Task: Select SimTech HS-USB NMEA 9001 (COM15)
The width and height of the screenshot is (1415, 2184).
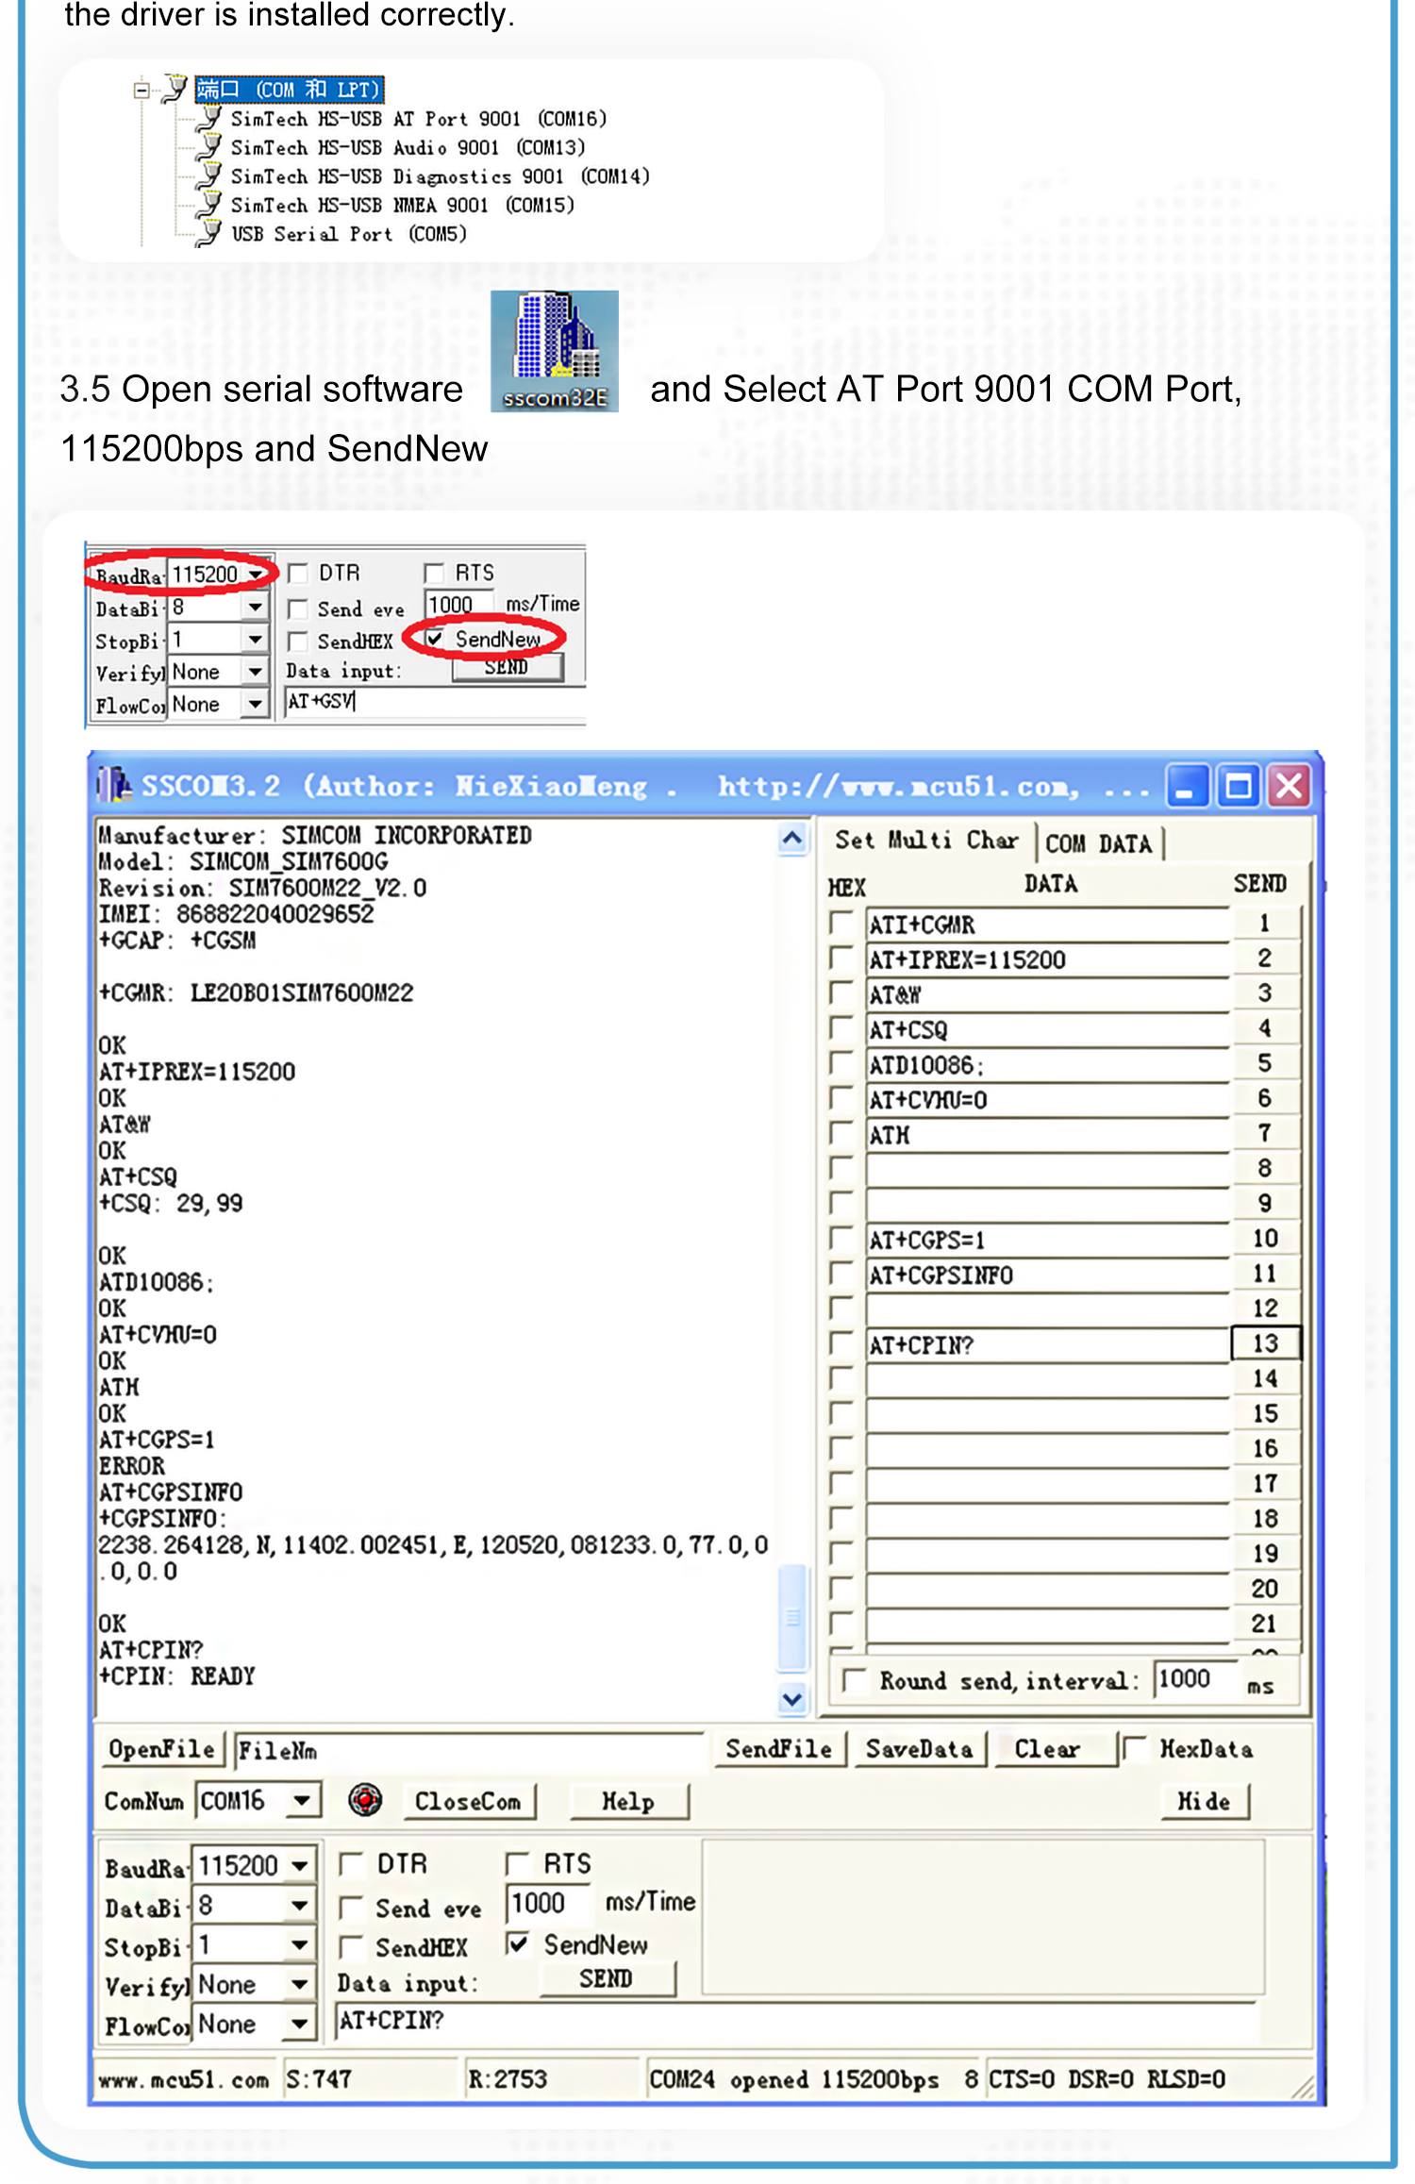Action: [402, 205]
